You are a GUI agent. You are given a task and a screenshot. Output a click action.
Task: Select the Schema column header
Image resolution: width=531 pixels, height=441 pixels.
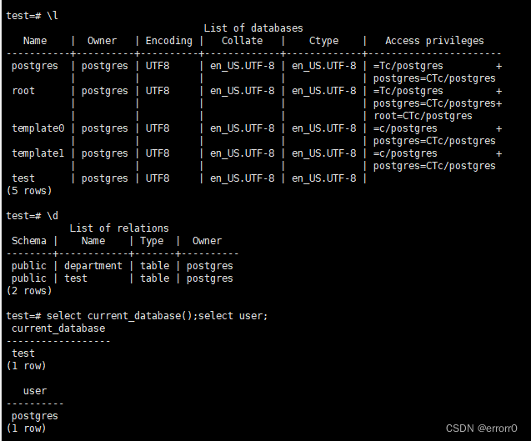[x=29, y=241]
